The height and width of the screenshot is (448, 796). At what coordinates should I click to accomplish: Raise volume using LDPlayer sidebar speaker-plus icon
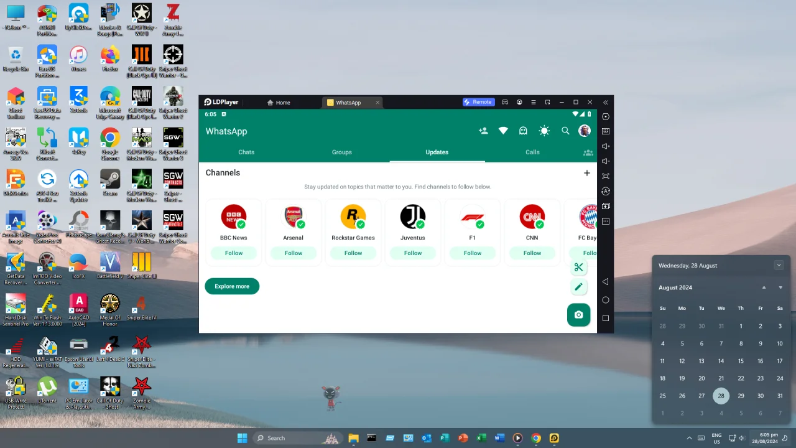click(x=606, y=146)
